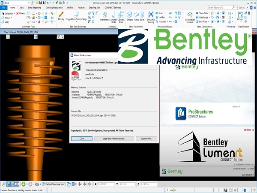Toggle view 8 button in view group
The width and height of the screenshot is (257, 193).
[x=91, y=184]
